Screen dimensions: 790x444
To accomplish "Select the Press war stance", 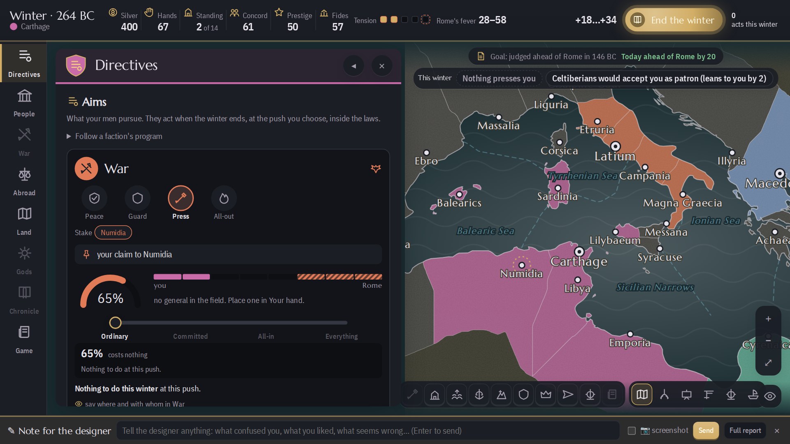I will coord(181,203).
